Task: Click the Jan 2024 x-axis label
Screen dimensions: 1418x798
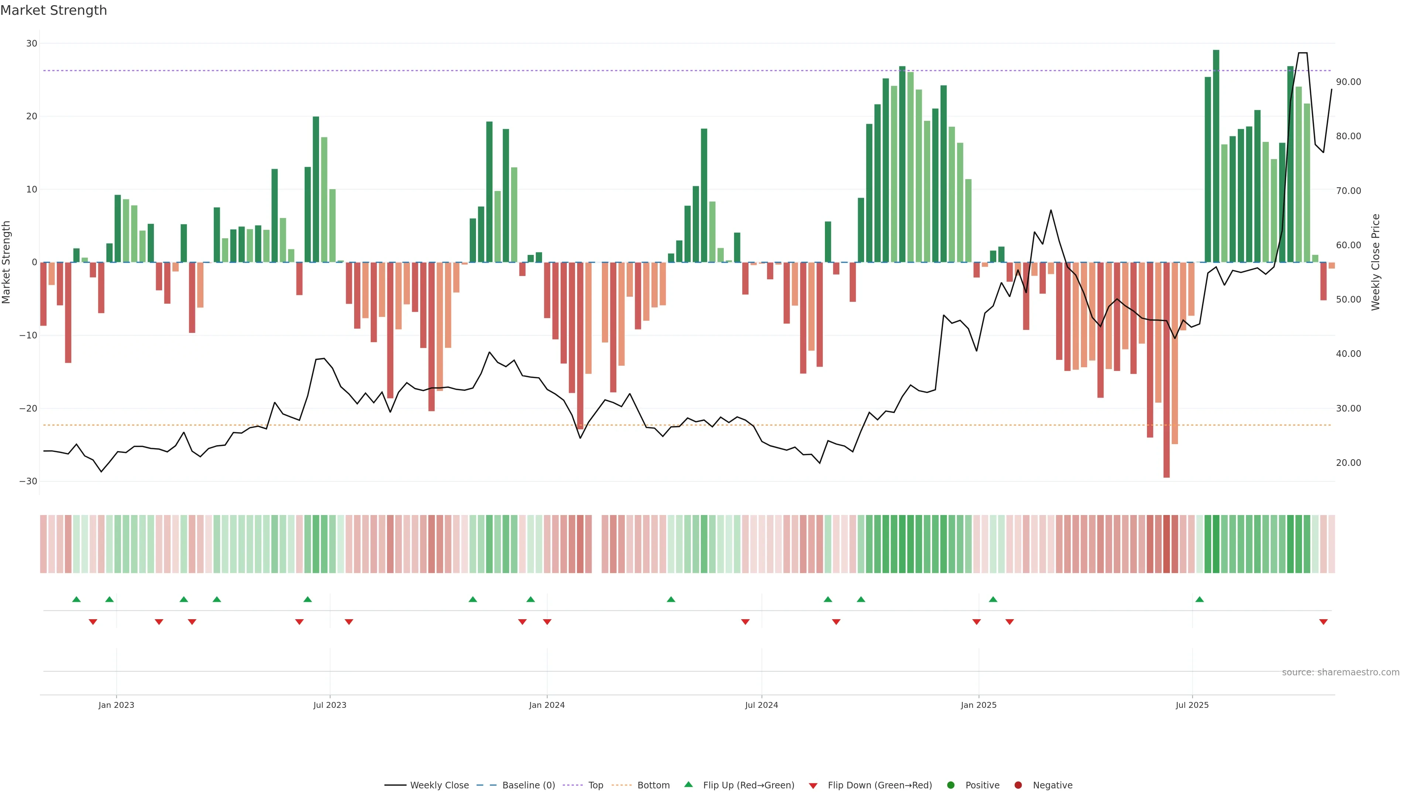Action: point(547,705)
